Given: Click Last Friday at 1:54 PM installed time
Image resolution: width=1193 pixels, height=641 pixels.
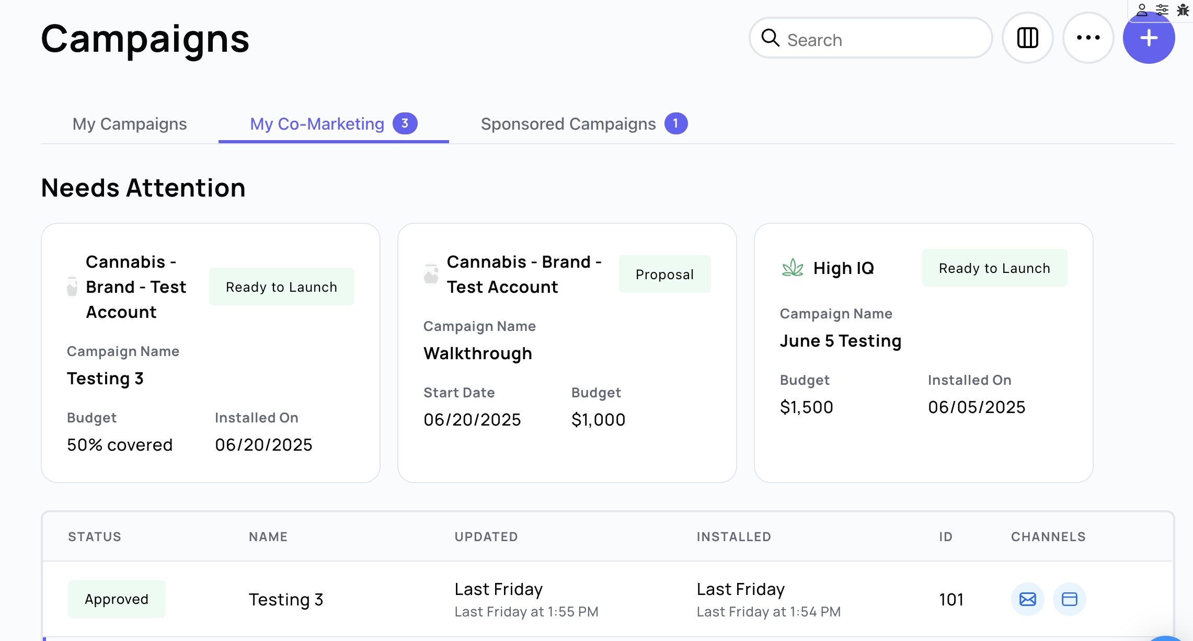Looking at the screenshot, I should pos(768,611).
